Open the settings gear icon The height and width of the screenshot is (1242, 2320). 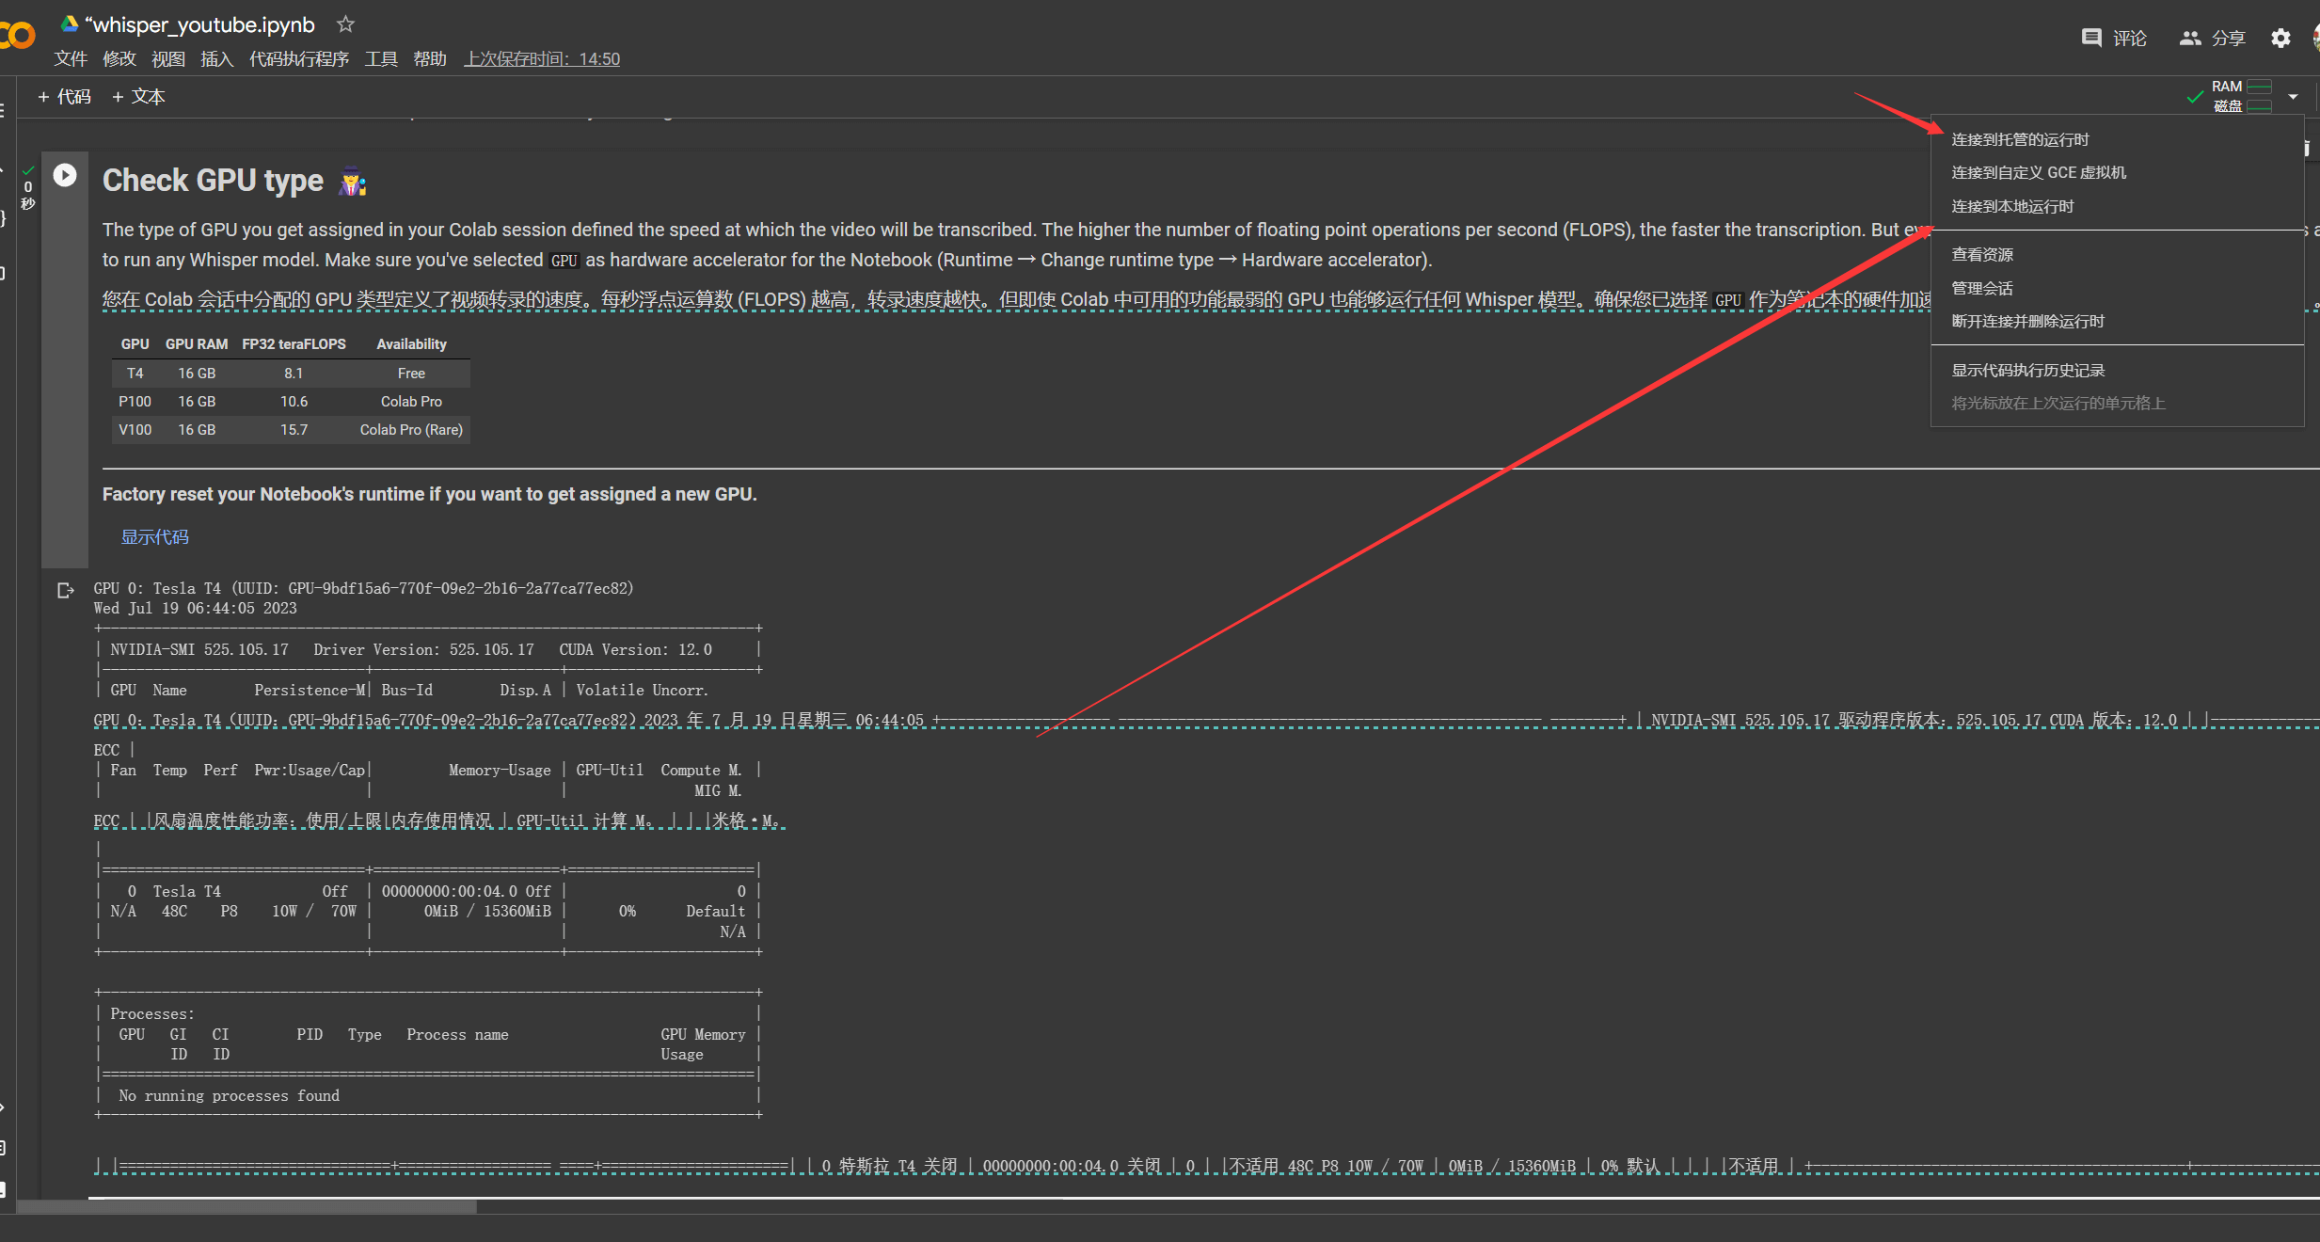click(x=2280, y=38)
